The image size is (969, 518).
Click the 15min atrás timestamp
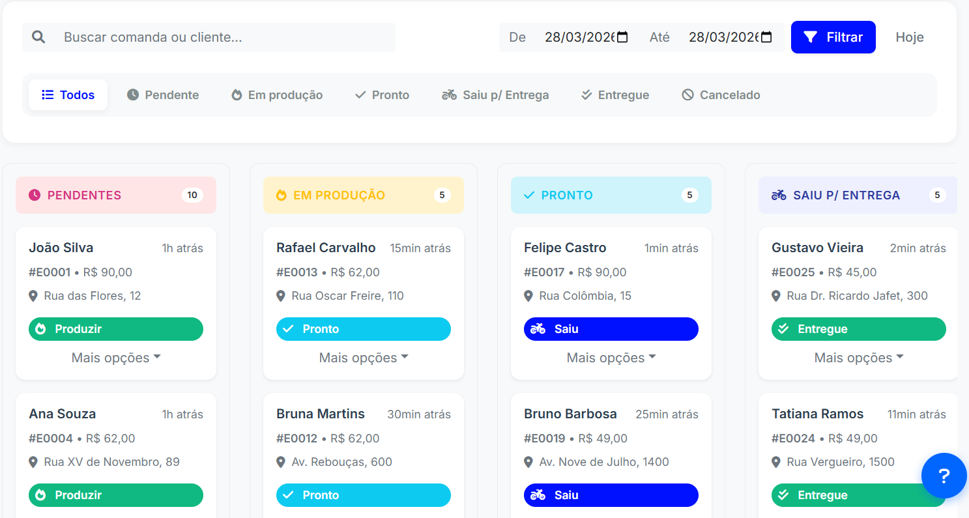[x=420, y=248]
